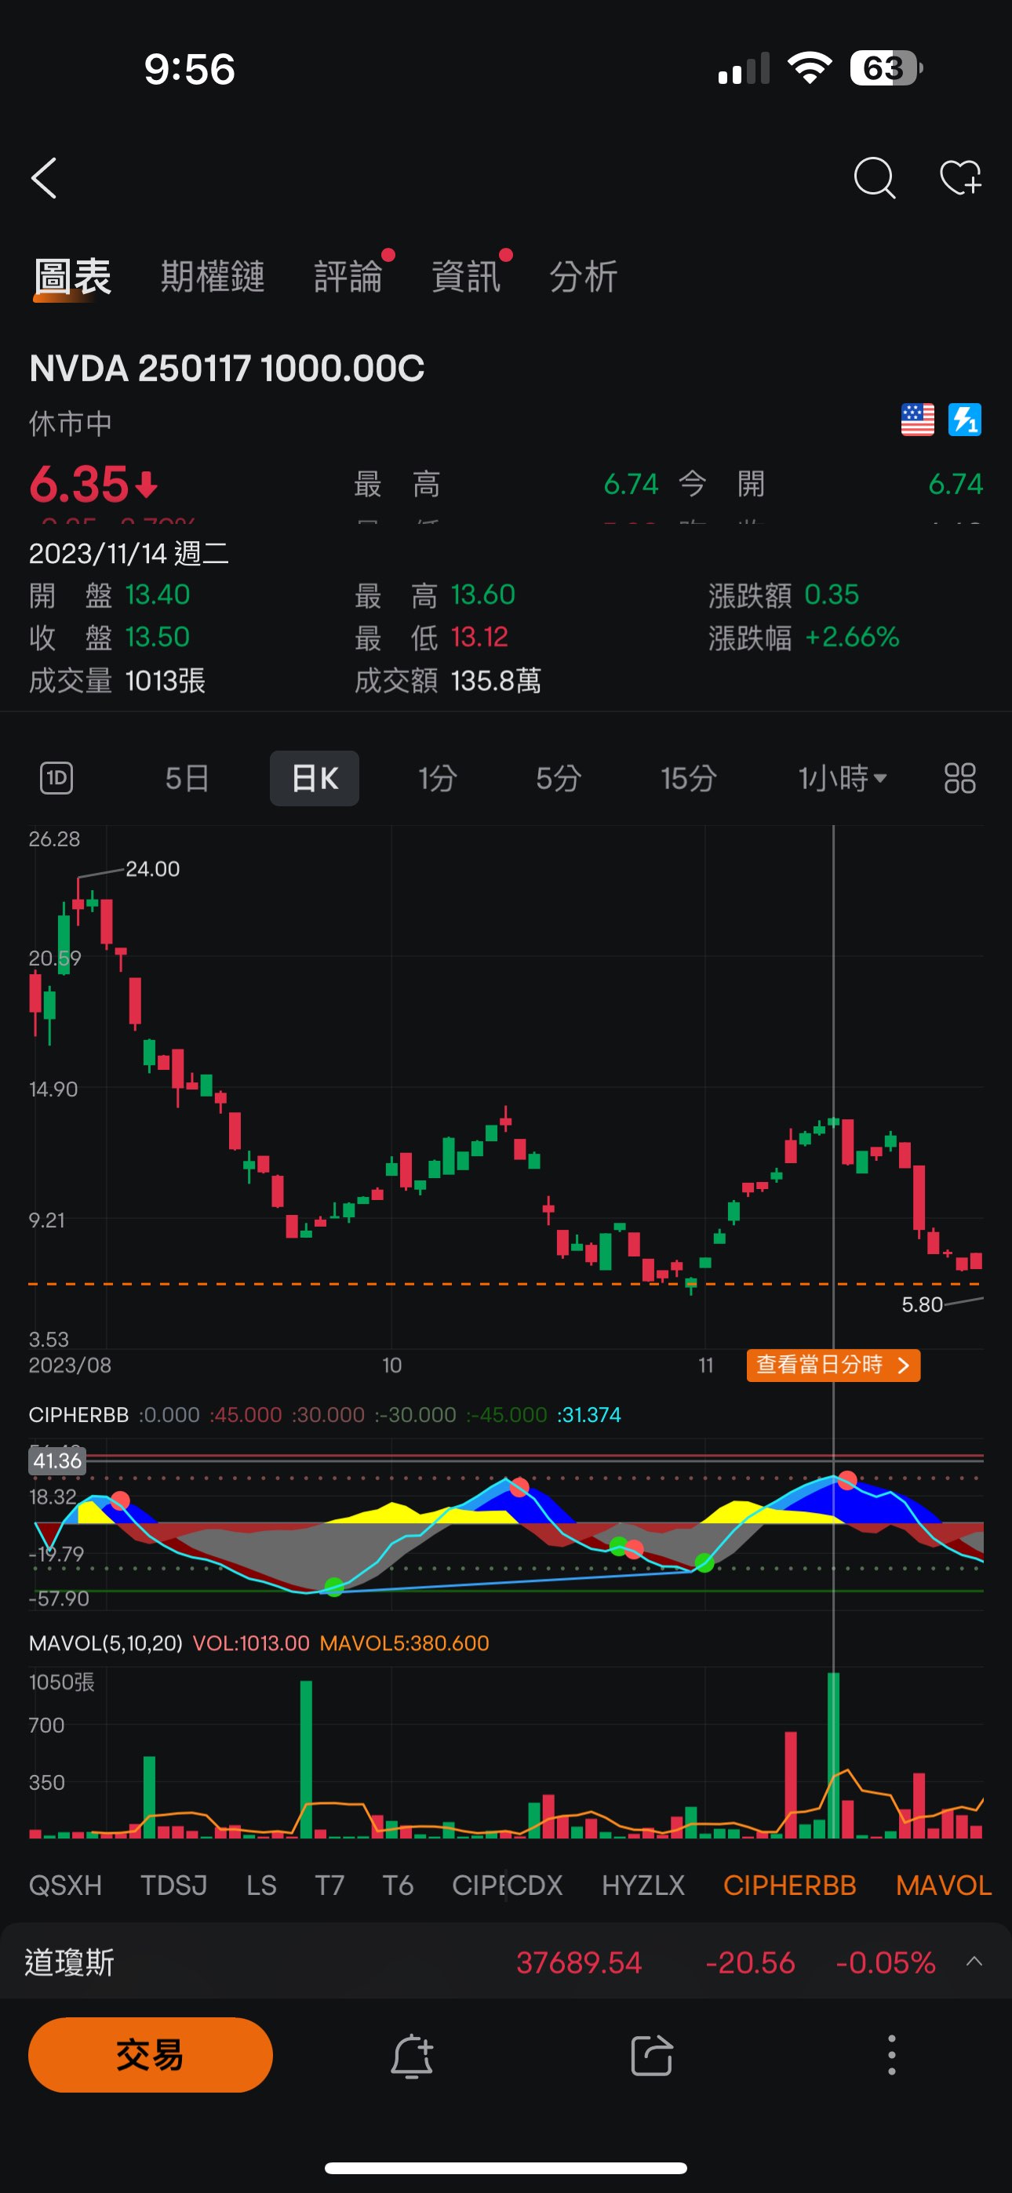Tap the 成交量 1013張 value
Viewport: 1012px width, 2193px height.
coord(165,681)
